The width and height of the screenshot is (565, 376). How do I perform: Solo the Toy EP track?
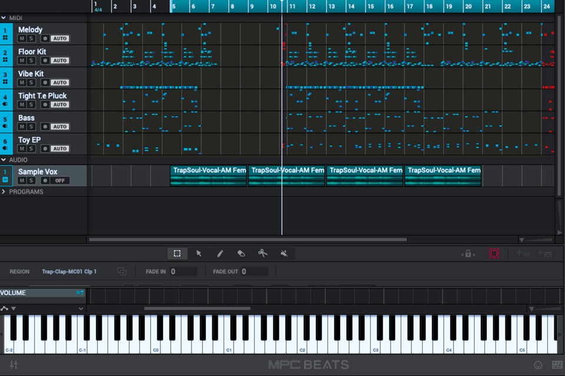click(x=31, y=149)
